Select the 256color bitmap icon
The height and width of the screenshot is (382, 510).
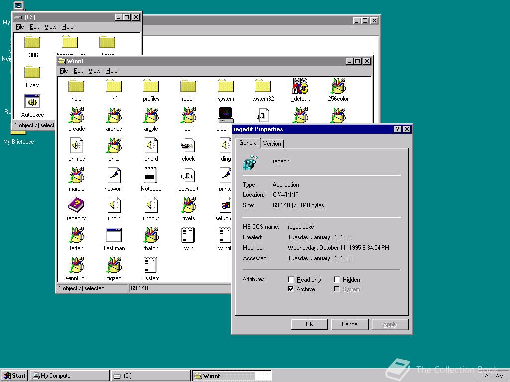(338, 86)
